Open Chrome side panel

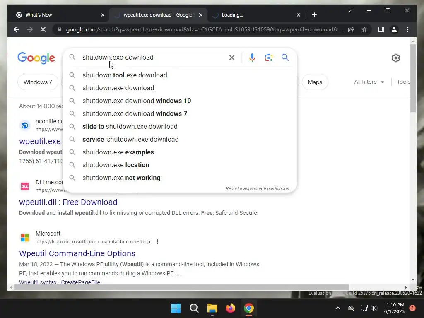click(x=381, y=29)
